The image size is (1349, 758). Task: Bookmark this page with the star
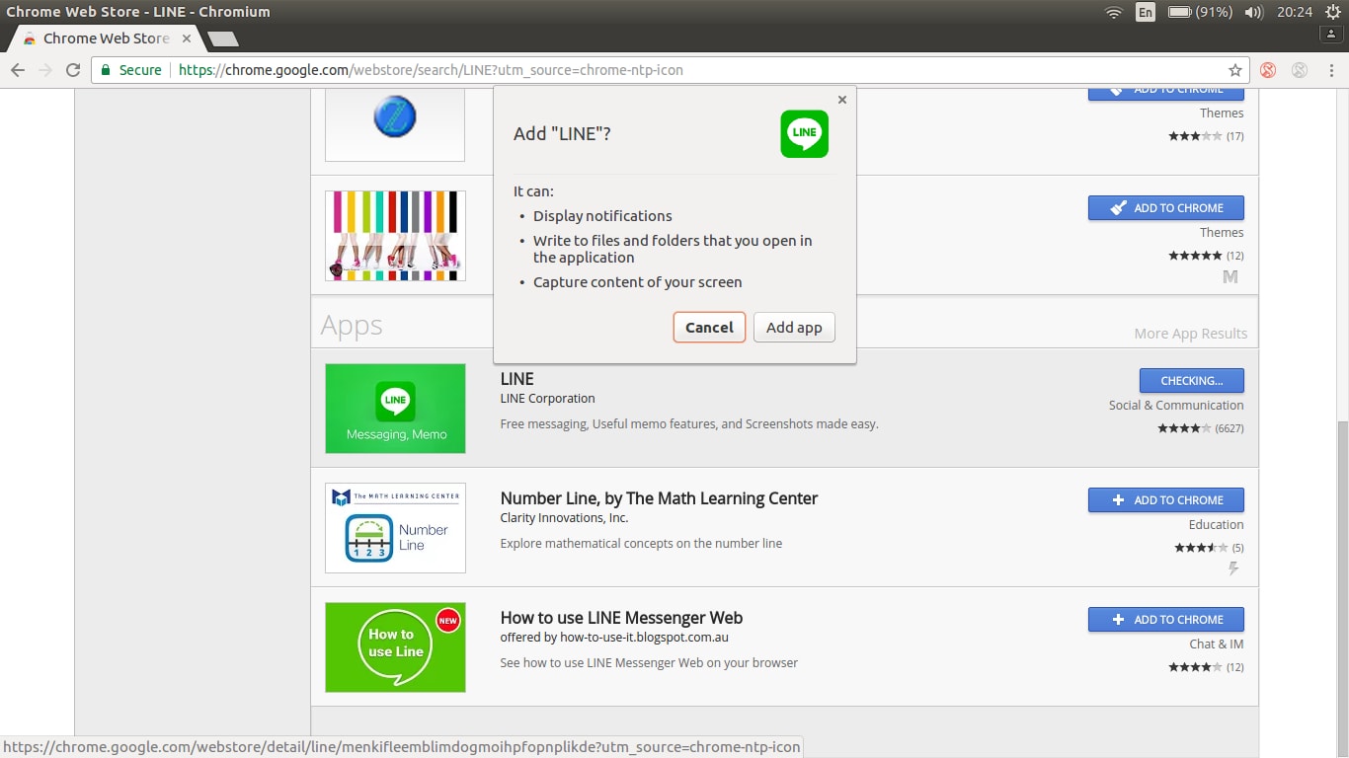tap(1234, 70)
